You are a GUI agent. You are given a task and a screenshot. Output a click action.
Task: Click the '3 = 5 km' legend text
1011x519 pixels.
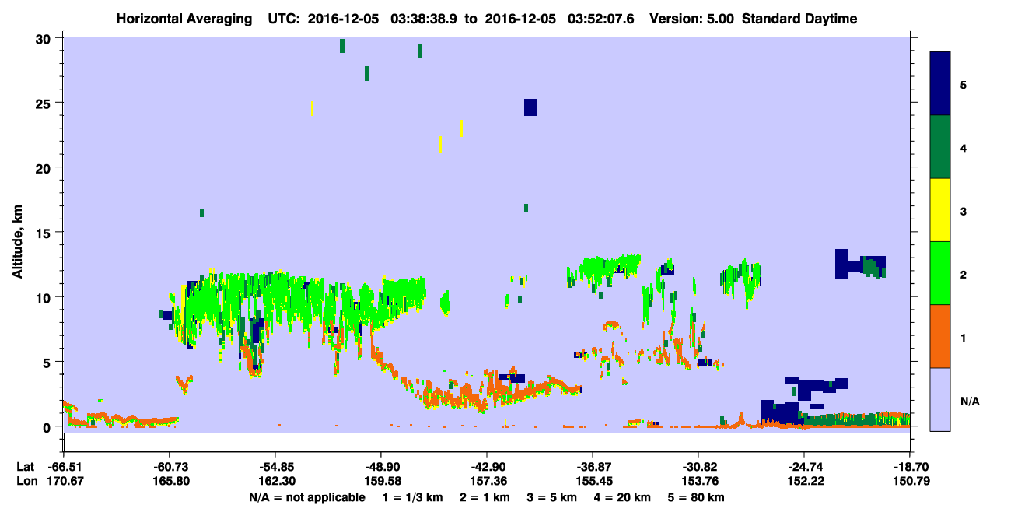(553, 497)
